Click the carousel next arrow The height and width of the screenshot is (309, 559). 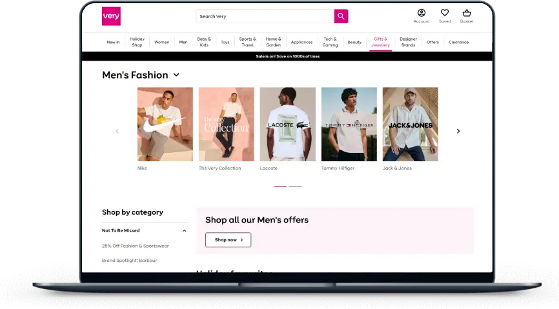click(458, 131)
